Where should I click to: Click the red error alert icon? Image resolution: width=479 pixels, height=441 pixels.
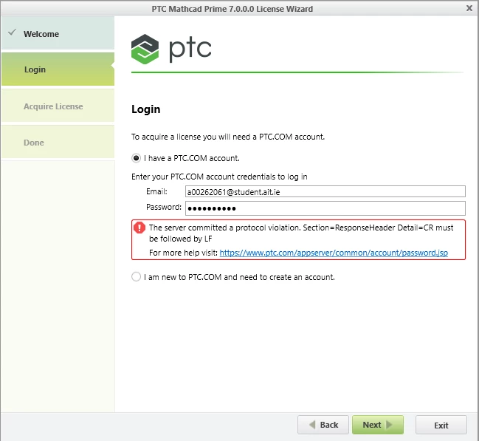[x=139, y=228]
